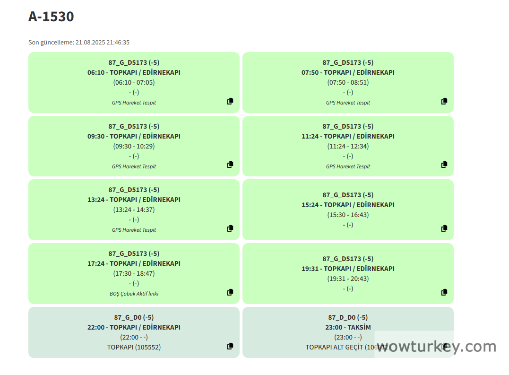The image size is (509, 375).
Task: Click the Son güncelleme timestamp text
Action: pos(79,43)
